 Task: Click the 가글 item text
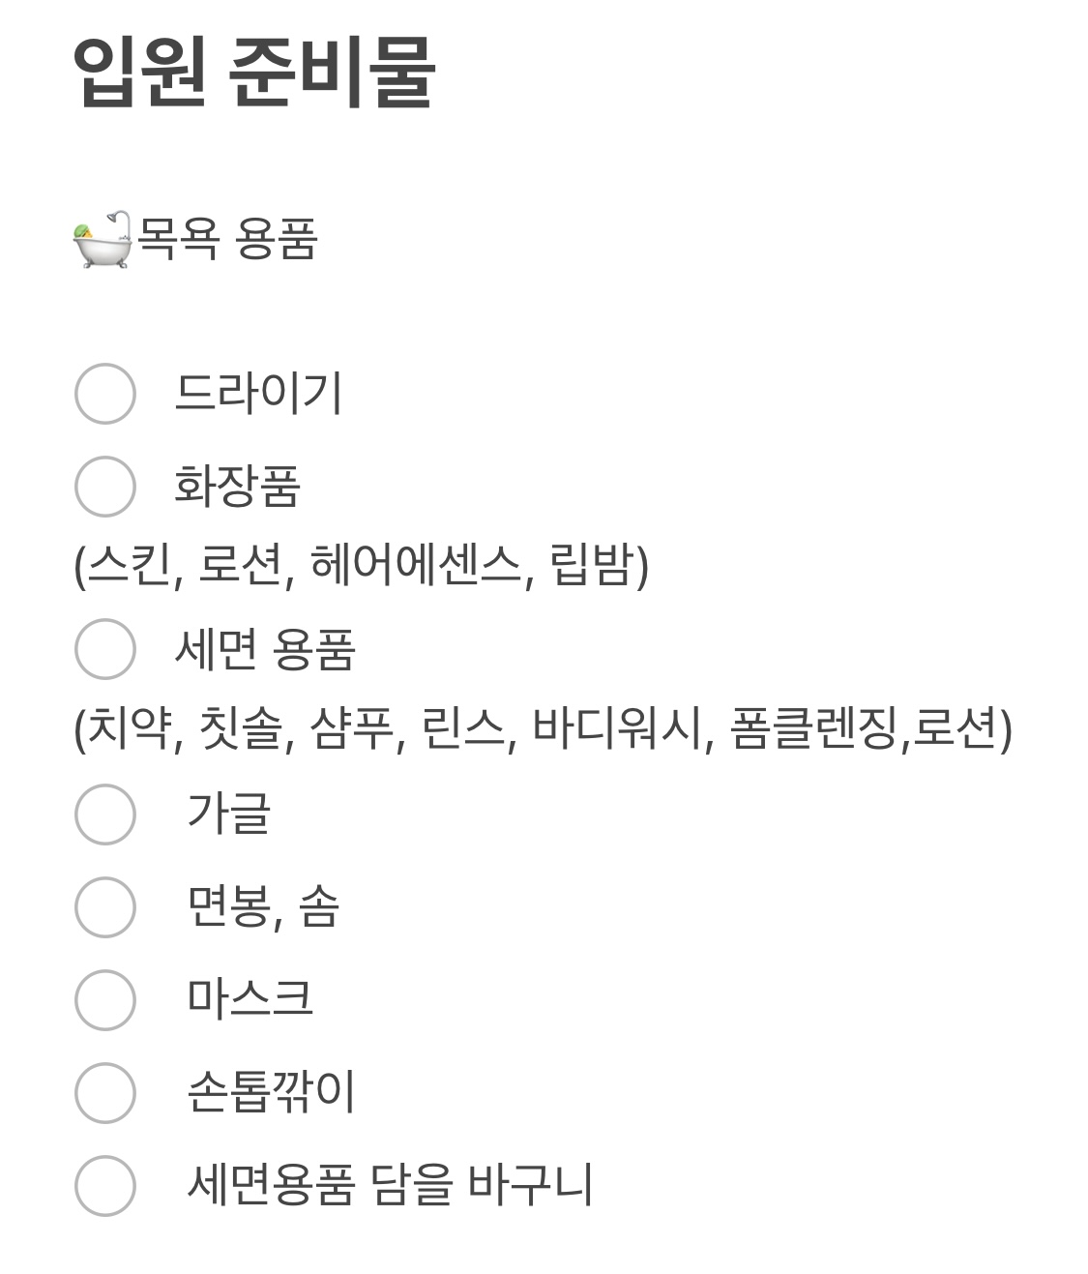coord(229,813)
